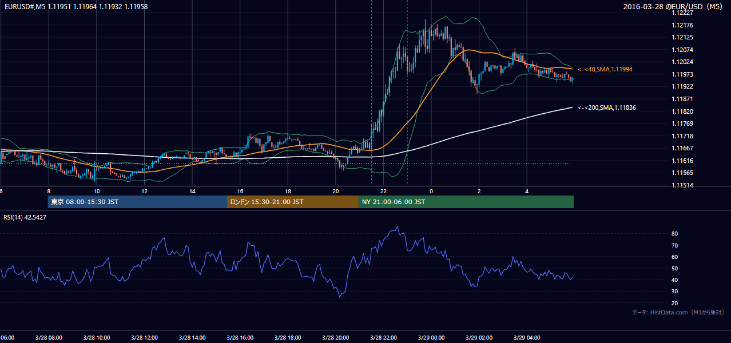Click hour tick 14 under the price chart
The width and height of the screenshot is (731, 343).
pos(192,192)
